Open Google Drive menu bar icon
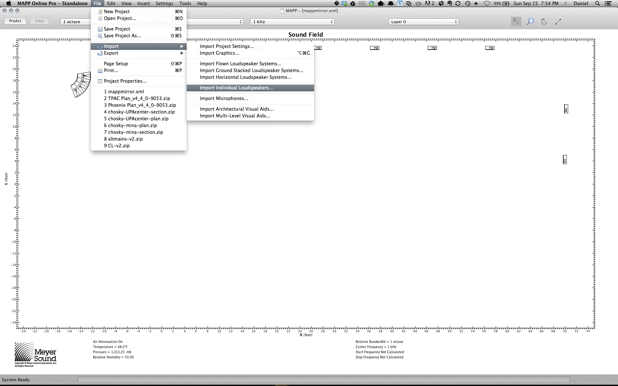The height and width of the screenshot is (386, 618). [x=353, y=4]
